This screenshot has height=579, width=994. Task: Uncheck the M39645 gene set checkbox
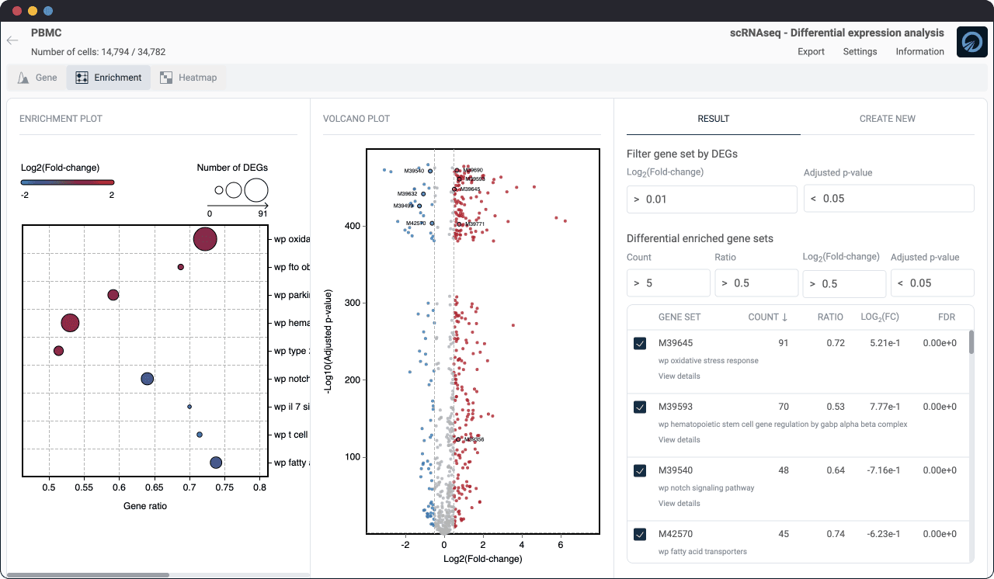click(x=640, y=343)
